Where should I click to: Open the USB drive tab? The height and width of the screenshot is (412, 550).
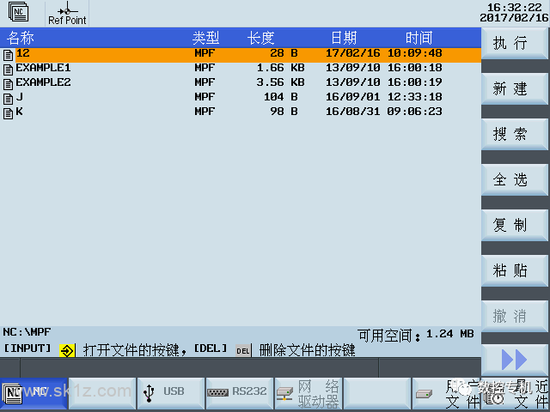(171, 393)
